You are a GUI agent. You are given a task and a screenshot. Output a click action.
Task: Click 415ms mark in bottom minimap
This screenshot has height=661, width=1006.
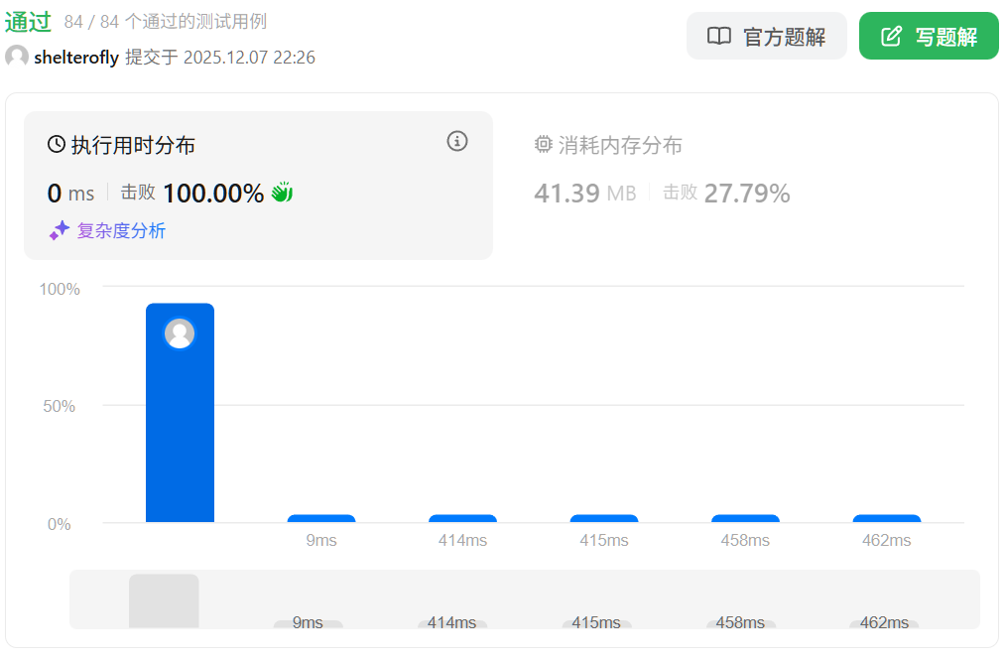coord(600,623)
